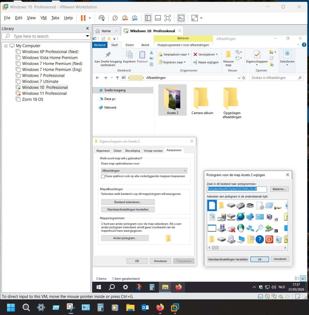Click the Bladeren... button
This screenshot has width=309, height=315.
(279, 189)
